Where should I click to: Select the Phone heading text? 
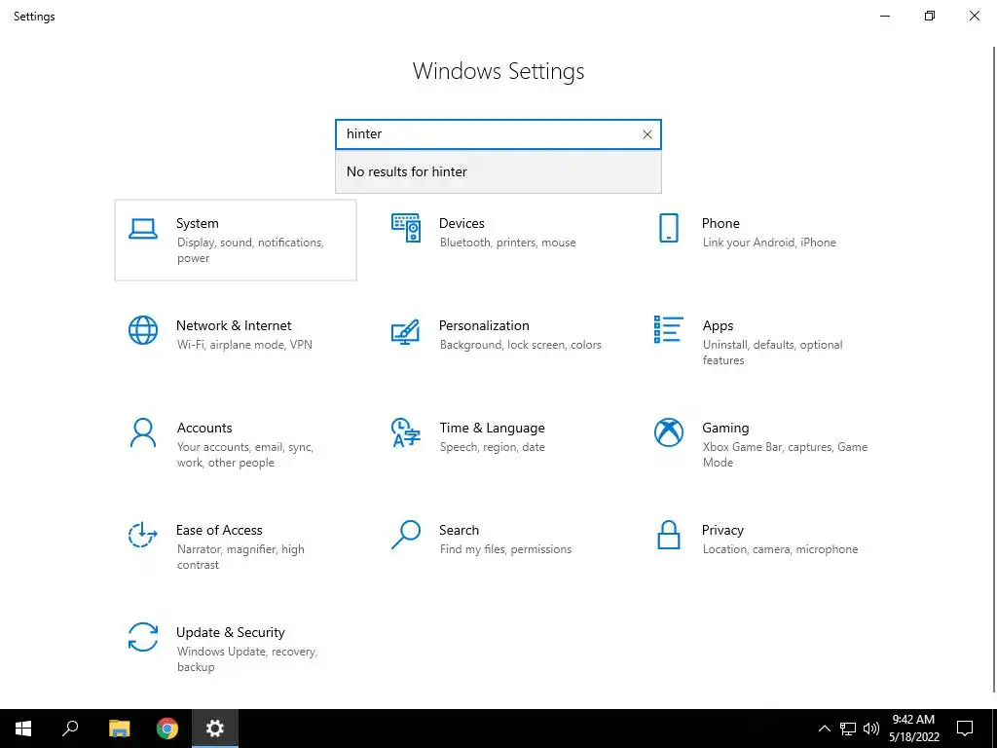pyautogui.click(x=720, y=223)
